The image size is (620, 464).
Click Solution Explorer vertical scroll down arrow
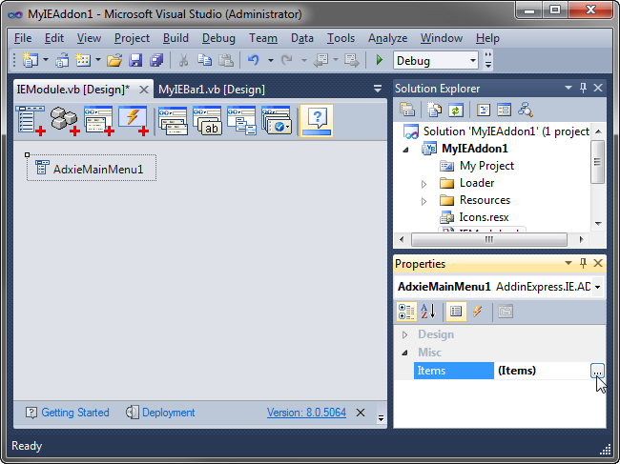(598, 224)
